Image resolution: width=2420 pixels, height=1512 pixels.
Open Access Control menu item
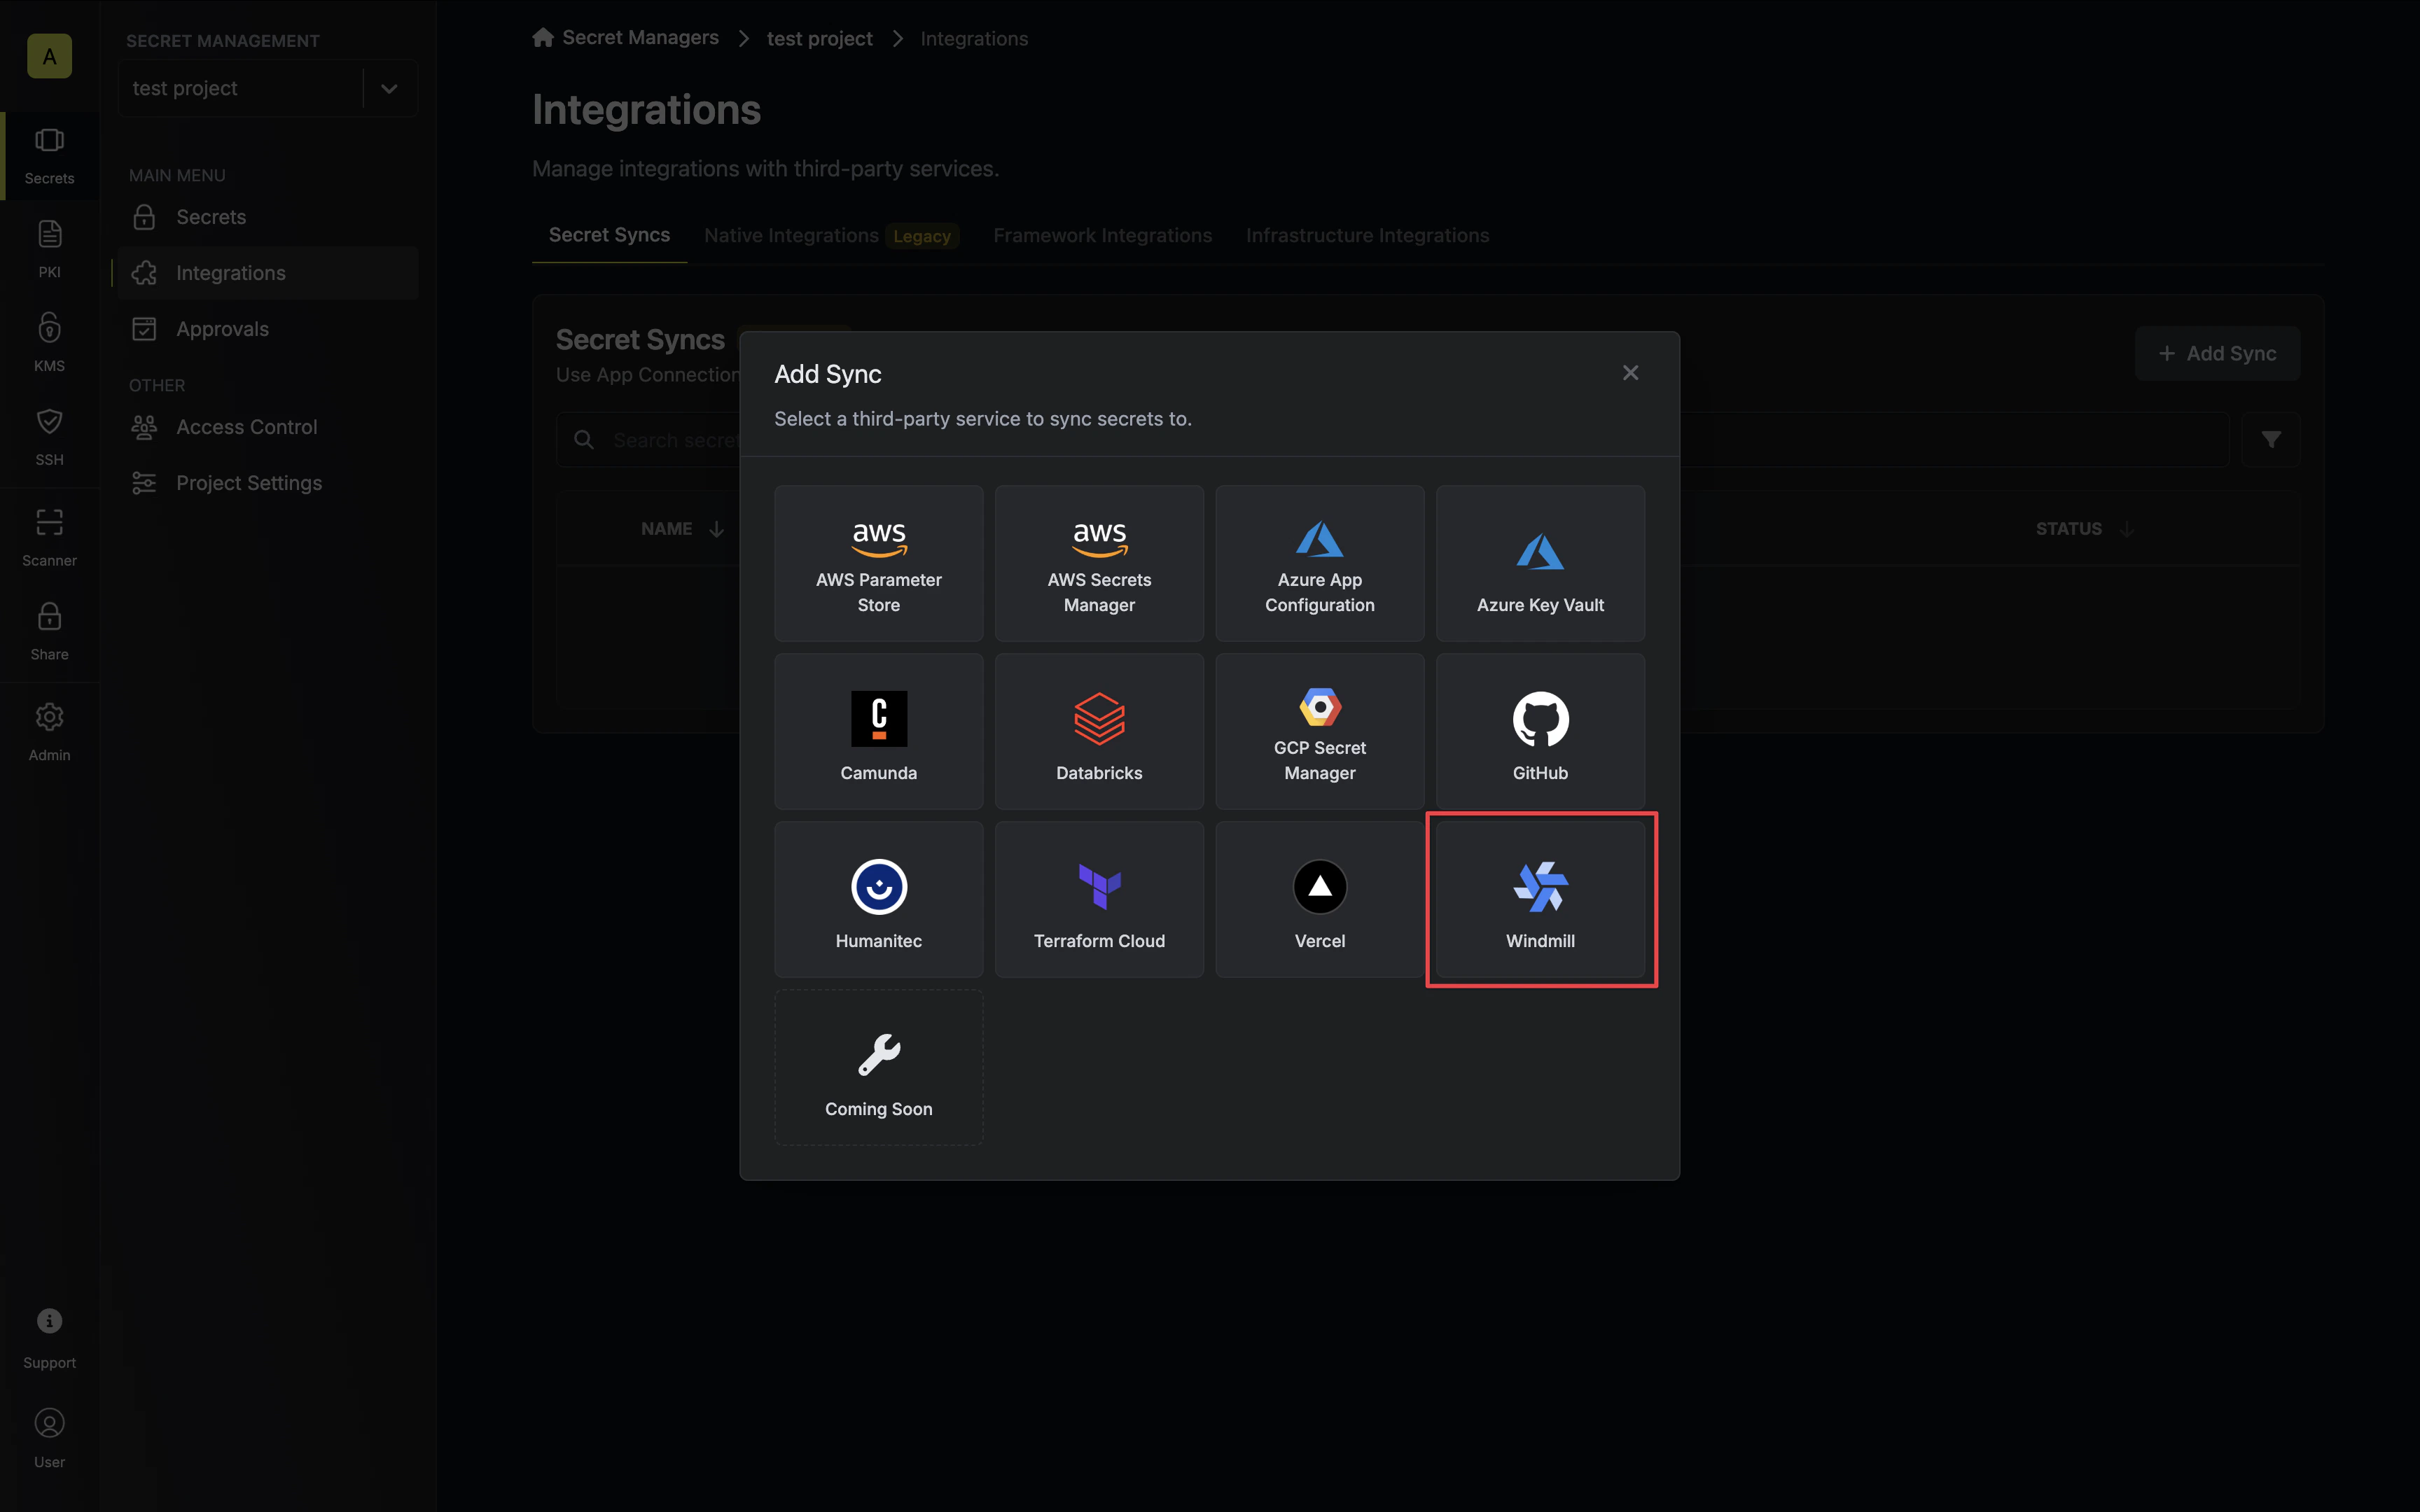click(x=268, y=427)
